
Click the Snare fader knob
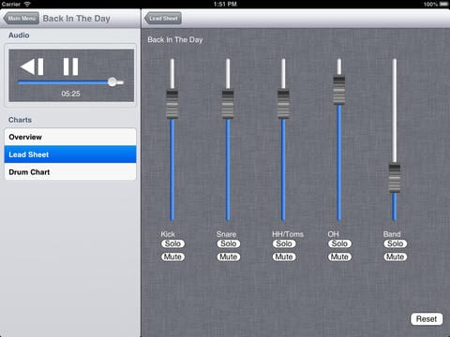click(228, 105)
